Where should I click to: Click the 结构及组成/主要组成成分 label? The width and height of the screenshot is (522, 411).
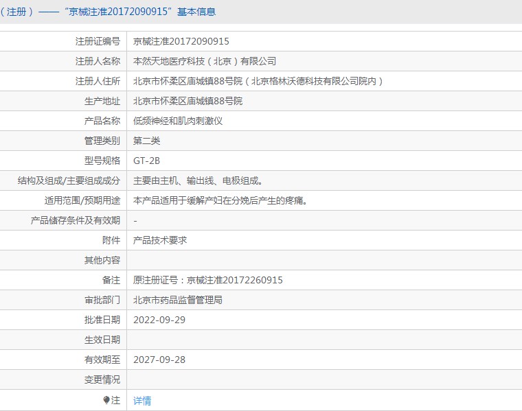click(x=69, y=181)
